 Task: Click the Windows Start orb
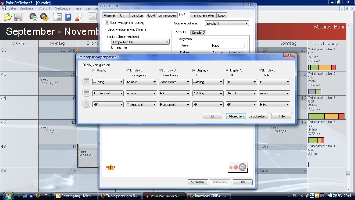click(x=7, y=195)
